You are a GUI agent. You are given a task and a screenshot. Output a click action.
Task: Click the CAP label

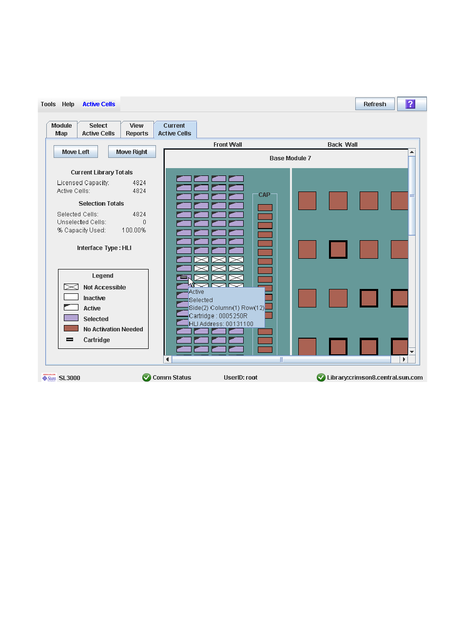pyautogui.click(x=264, y=195)
